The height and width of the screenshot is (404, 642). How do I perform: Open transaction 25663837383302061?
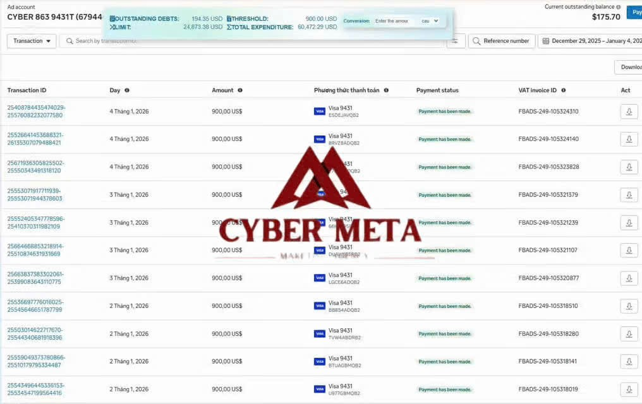pyautogui.click(x=35, y=278)
